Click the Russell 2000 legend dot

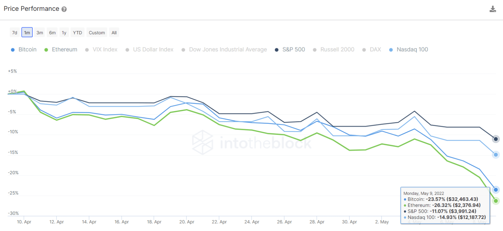click(314, 49)
